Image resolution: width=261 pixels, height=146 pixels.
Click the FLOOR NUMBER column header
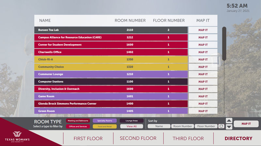pyautogui.click(x=169, y=20)
